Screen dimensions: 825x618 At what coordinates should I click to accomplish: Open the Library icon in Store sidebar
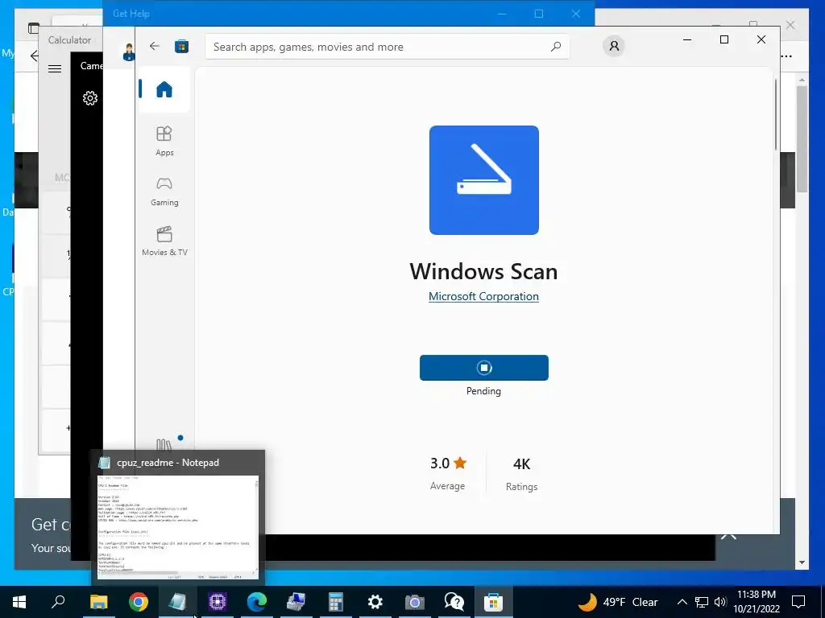click(x=164, y=446)
